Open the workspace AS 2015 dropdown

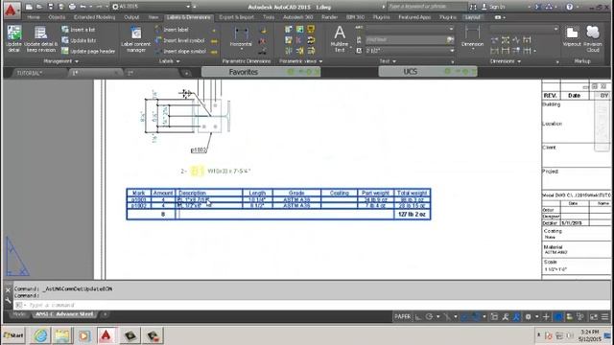coord(152,7)
